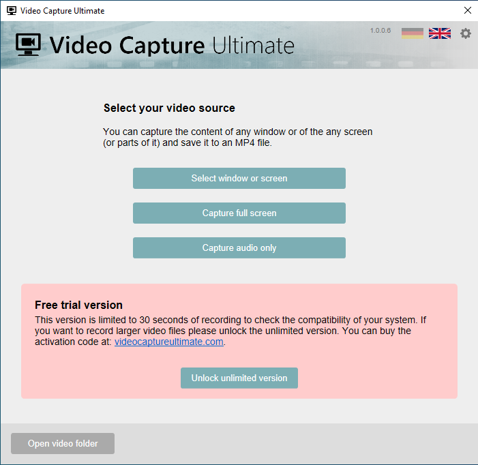Switch language to German flag
Screen dimensions: 478x465
[412, 33]
